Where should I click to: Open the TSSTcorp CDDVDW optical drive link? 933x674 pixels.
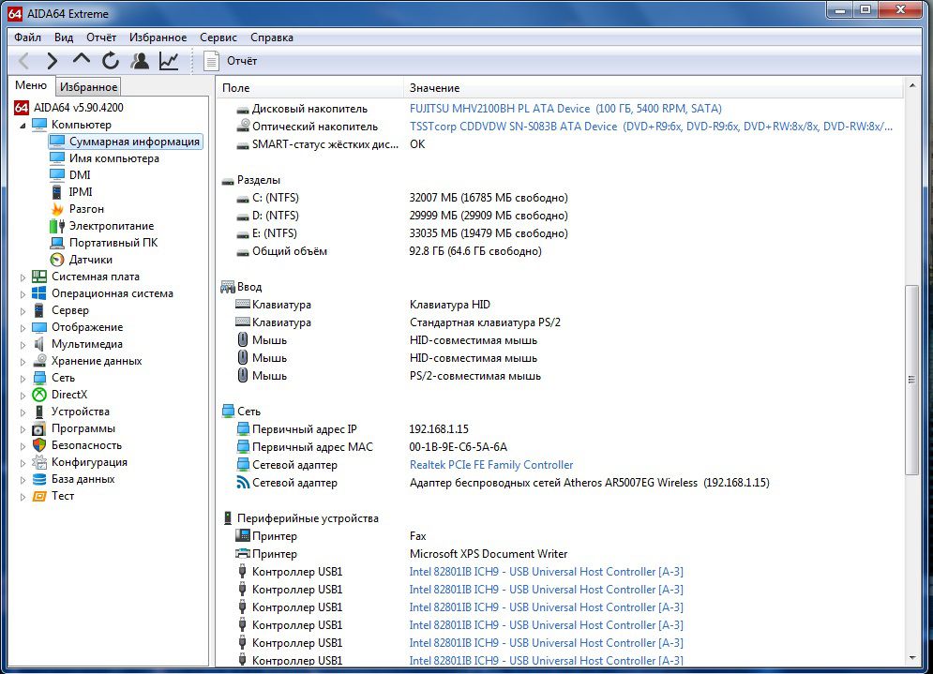651,127
